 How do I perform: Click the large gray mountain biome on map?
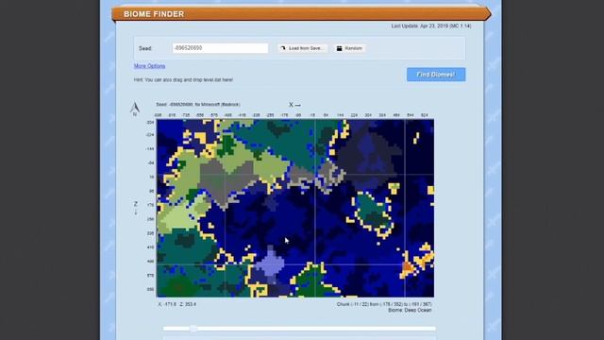point(226,179)
